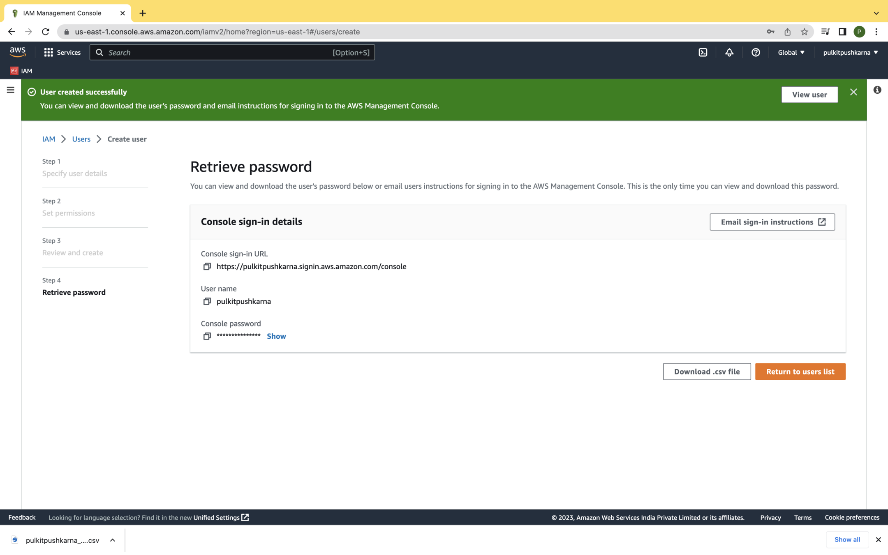Click the support help question icon

[756, 52]
